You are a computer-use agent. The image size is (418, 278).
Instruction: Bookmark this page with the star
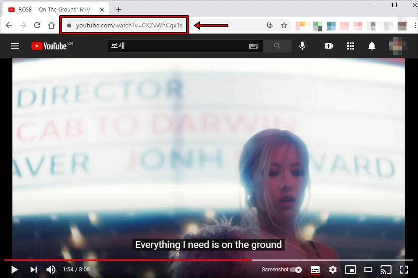(284, 25)
